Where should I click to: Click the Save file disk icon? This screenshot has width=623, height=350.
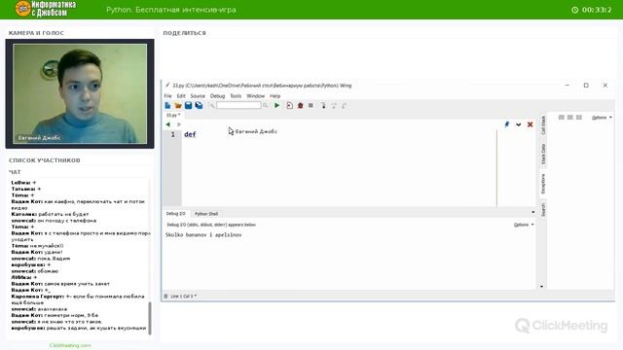[x=188, y=105]
